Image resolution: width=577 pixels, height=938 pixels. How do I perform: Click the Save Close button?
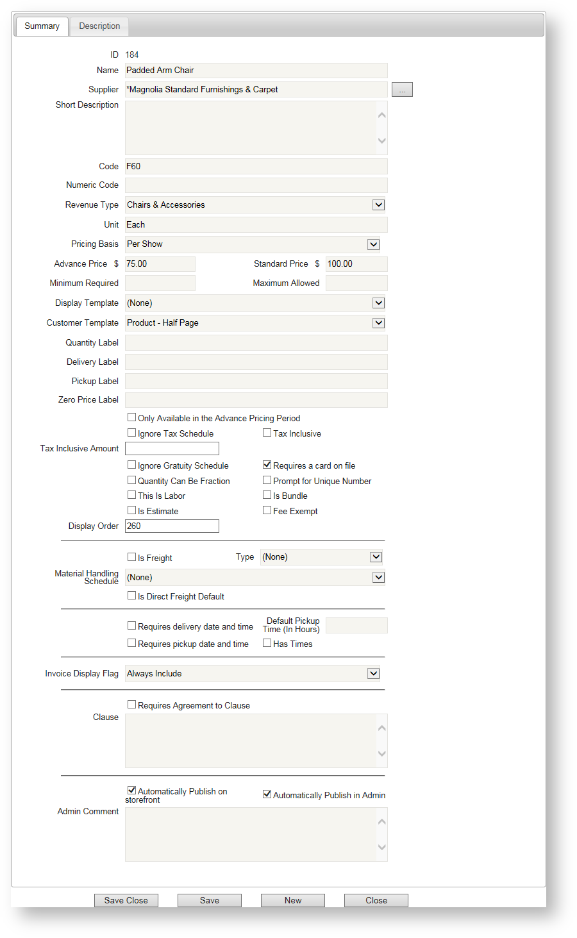pyautogui.click(x=126, y=900)
